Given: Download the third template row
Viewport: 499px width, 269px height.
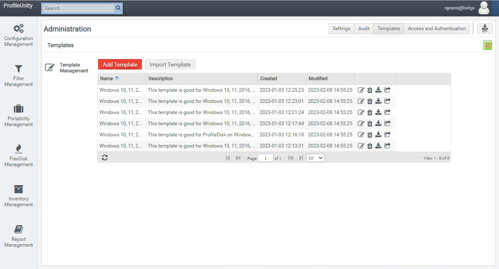Looking at the screenshot, I should (378, 112).
